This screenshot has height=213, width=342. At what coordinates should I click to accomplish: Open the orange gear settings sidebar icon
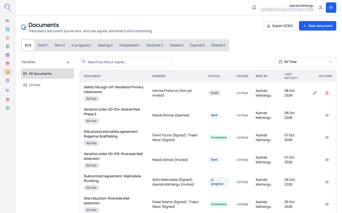(8, 99)
